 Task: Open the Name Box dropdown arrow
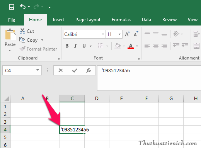37,70
